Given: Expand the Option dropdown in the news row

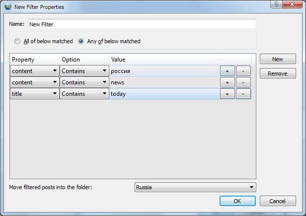Looking at the screenshot, I should tap(84, 82).
